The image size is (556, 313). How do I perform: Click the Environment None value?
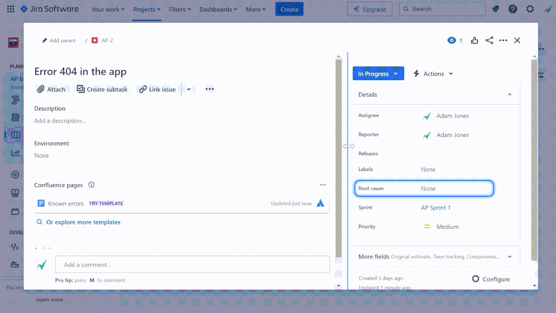[42, 155]
